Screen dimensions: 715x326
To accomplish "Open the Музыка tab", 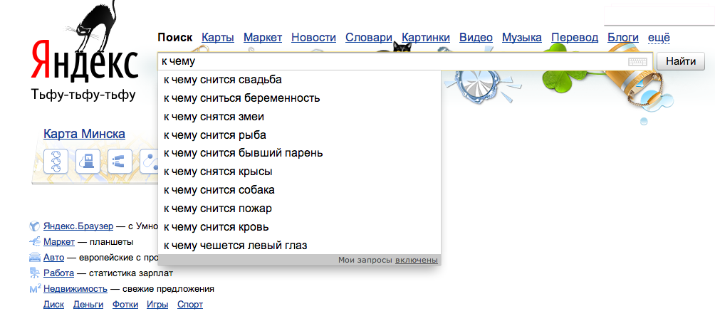I will pyautogui.click(x=522, y=38).
